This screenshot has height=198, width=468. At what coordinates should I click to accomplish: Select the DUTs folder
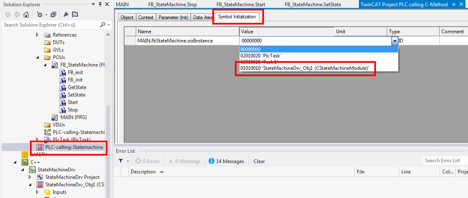pos(58,42)
